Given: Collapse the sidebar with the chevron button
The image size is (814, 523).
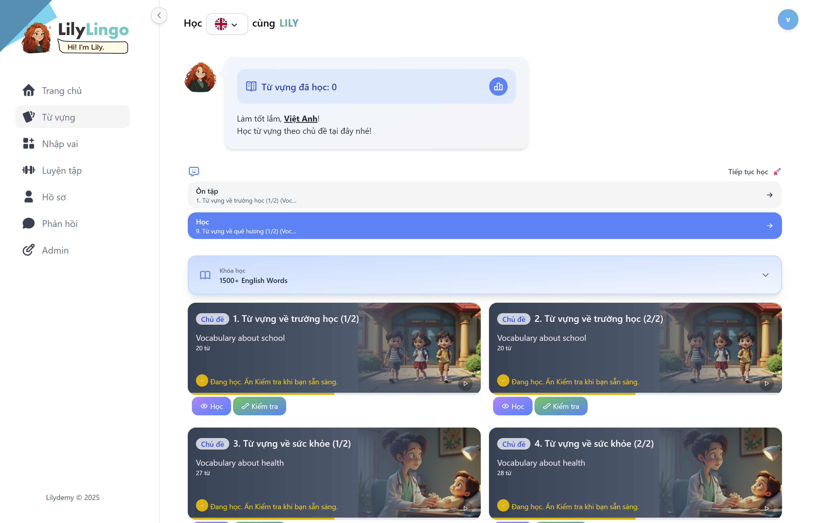Looking at the screenshot, I should (159, 15).
